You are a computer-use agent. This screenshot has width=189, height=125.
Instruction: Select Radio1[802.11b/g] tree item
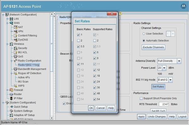29,65
